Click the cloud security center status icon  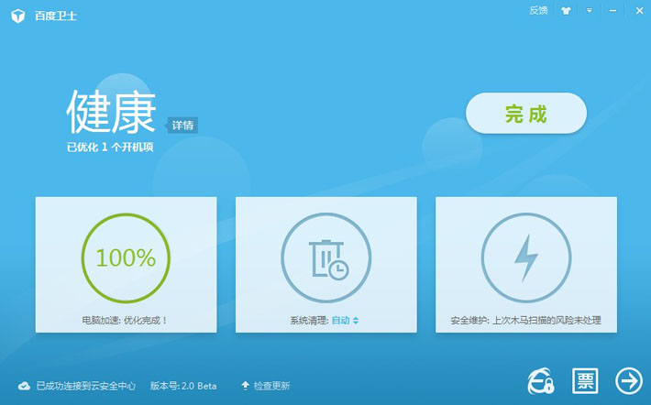click(25, 386)
